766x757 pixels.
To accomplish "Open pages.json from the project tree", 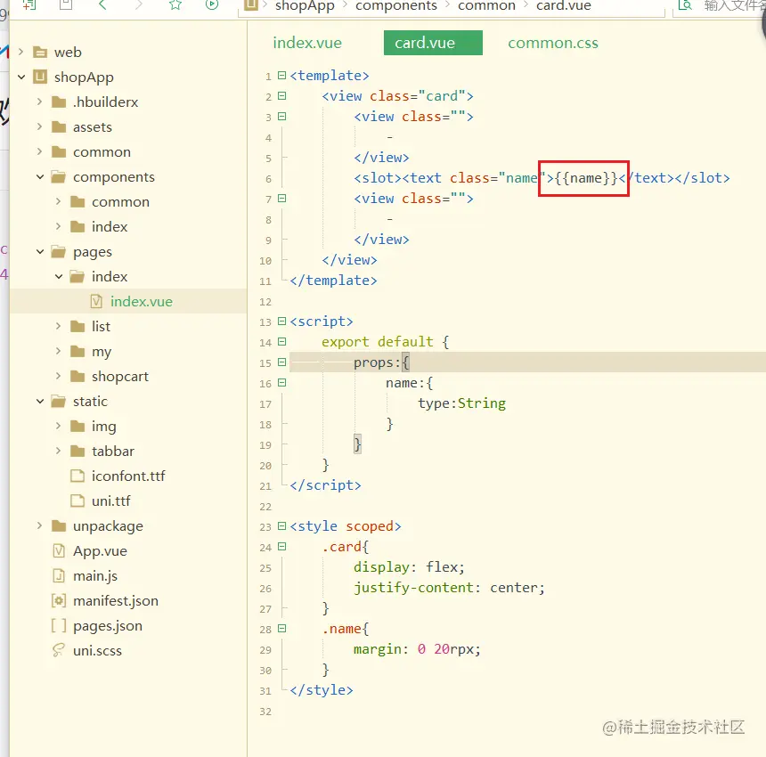I will pyautogui.click(x=108, y=625).
